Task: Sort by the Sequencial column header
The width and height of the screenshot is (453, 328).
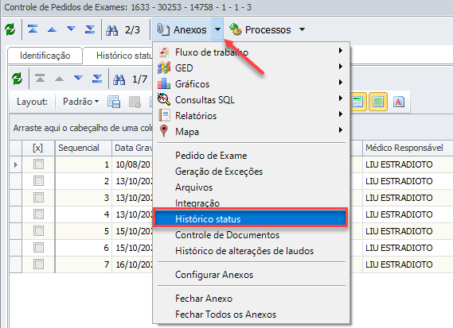Action: click(84, 148)
